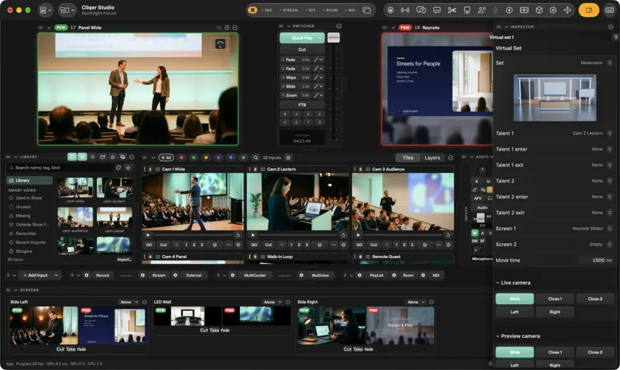Open the Talent 1 Cam 2 Lectern dropdown
This screenshot has height=370, width=620.
pos(592,134)
